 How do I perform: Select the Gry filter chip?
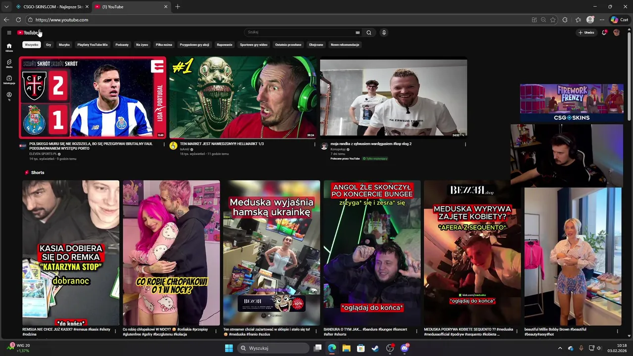click(48, 44)
